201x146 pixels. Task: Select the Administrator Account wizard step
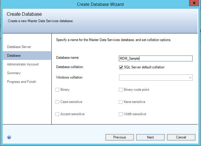click(23, 64)
